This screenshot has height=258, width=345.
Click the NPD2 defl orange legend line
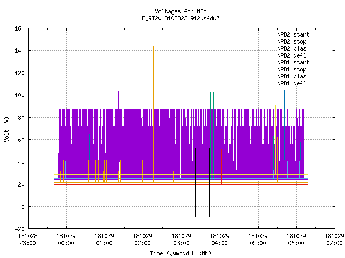(321, 55)
